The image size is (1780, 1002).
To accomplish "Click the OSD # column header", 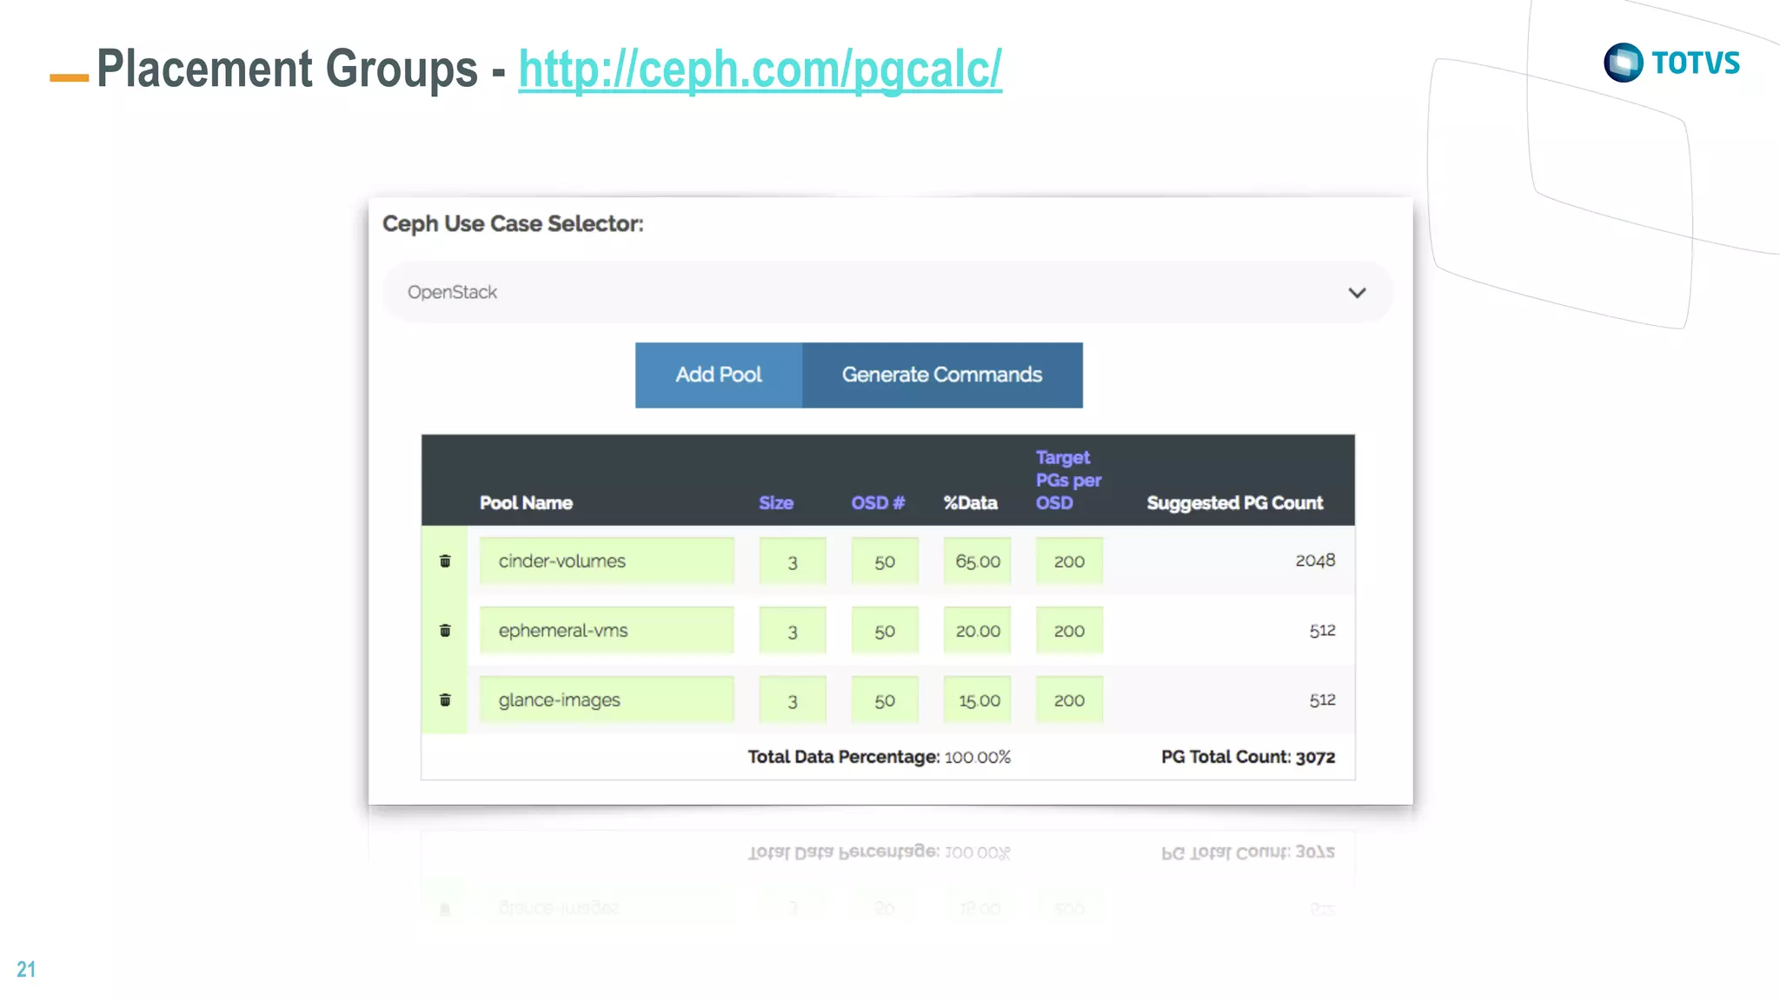I will coord(878,503).
